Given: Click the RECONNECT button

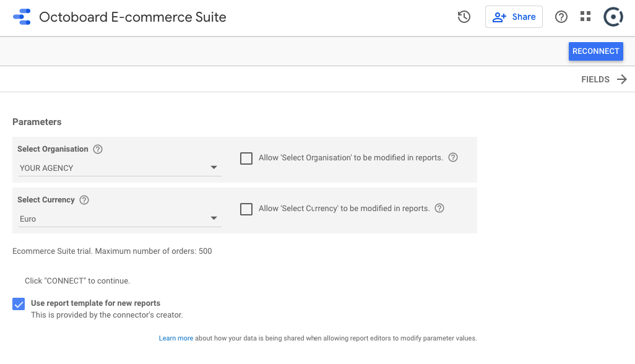Looking at the screenshot, I should (x=596, y=51).
